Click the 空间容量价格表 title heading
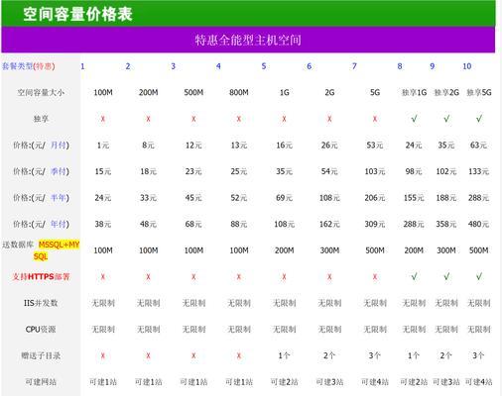Image resolution: width=502 pixels, height=396 pixels. tap(77, 14)
